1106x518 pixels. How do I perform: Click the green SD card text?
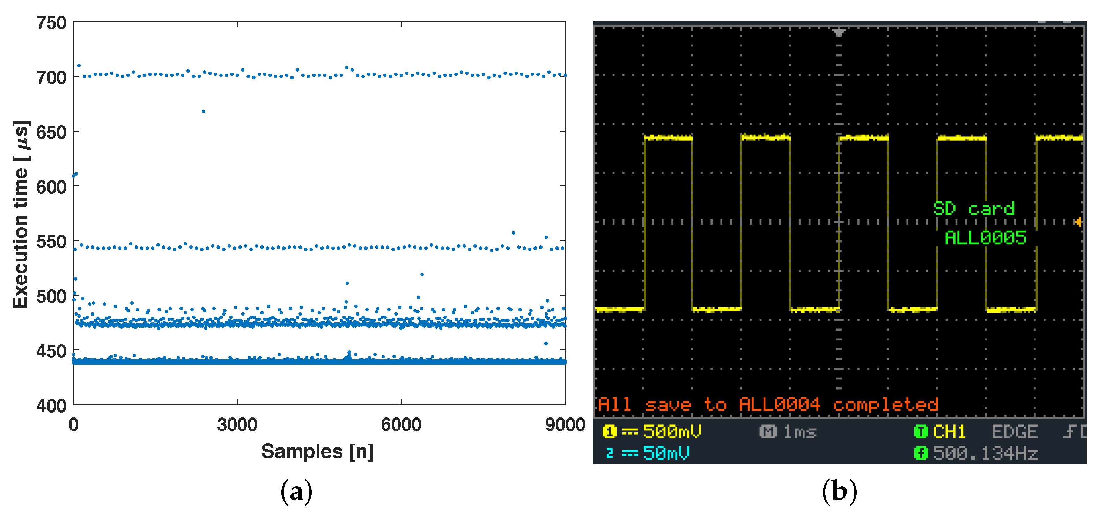973,209
